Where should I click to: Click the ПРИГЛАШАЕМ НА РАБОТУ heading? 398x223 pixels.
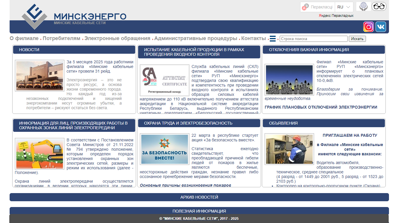pyautogui.click(x=350, y=135)
